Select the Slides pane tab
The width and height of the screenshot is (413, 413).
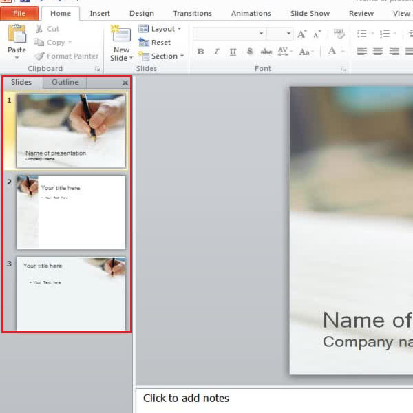point(21,82)
